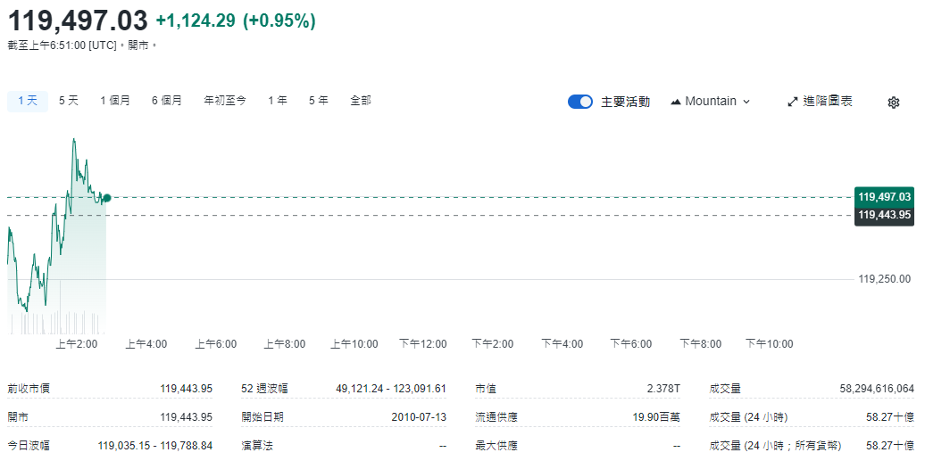Switch to the 5 天 range
The width and height of the screenshot is (925, 469).
tap(69, 101)
